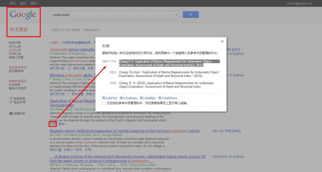
Task: Open dtic.mil 中的 [PDF] link
Action: 226,131
